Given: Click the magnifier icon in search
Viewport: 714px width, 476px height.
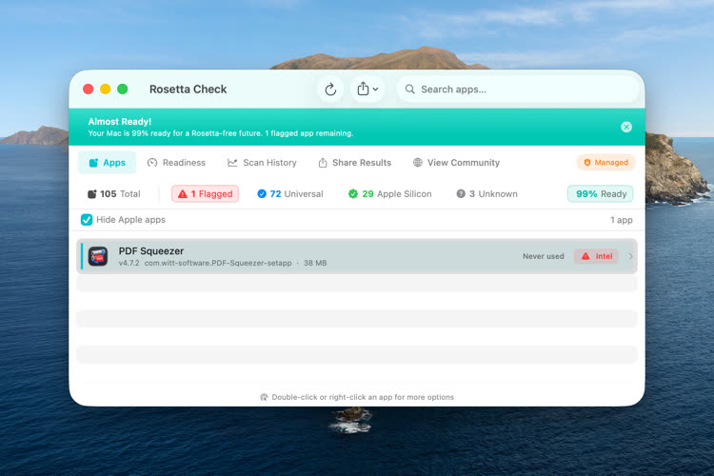Looking at the screenshot, I should pyautogui.click(x=409, y=89).
